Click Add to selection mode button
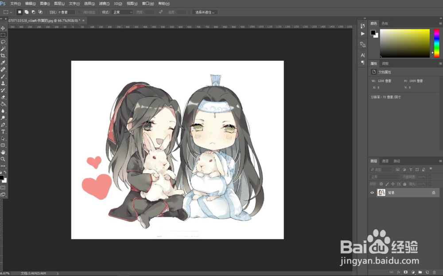This screenshot has width=443, height=276. (27, 12)
